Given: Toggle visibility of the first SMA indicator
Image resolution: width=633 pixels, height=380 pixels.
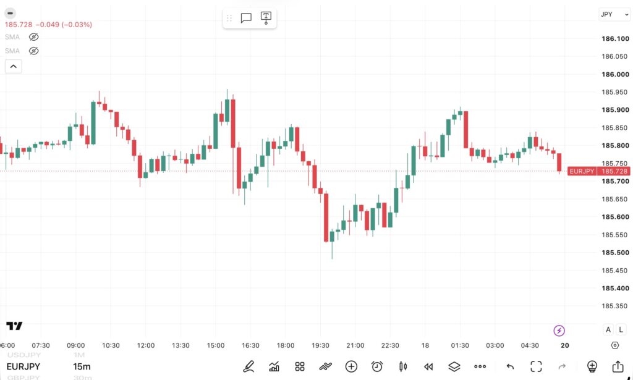Looking at the screenshot, I should (33, 37).
